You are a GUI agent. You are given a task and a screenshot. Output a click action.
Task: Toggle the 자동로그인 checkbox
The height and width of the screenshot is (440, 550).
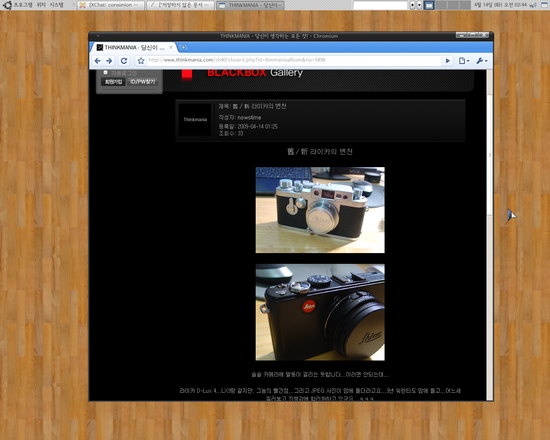105,73
